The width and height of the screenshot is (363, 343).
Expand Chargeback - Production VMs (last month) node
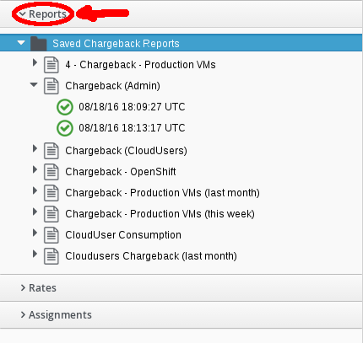35,190
